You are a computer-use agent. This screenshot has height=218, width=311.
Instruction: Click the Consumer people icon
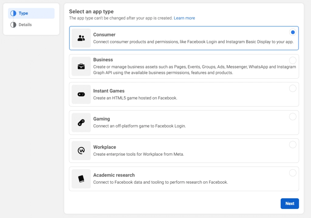tap(81, 38)
